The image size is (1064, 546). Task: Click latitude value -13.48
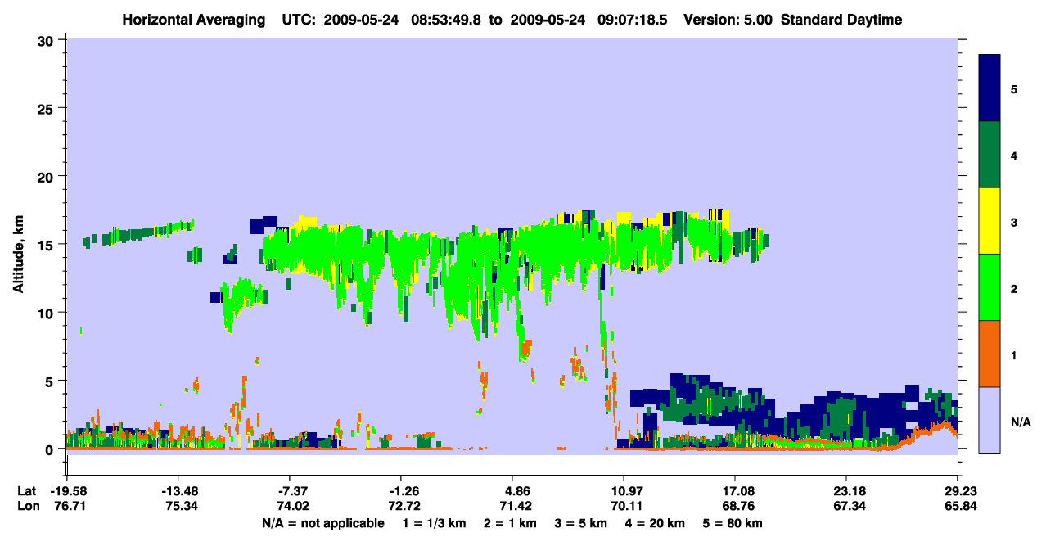(x=178, y=490)
